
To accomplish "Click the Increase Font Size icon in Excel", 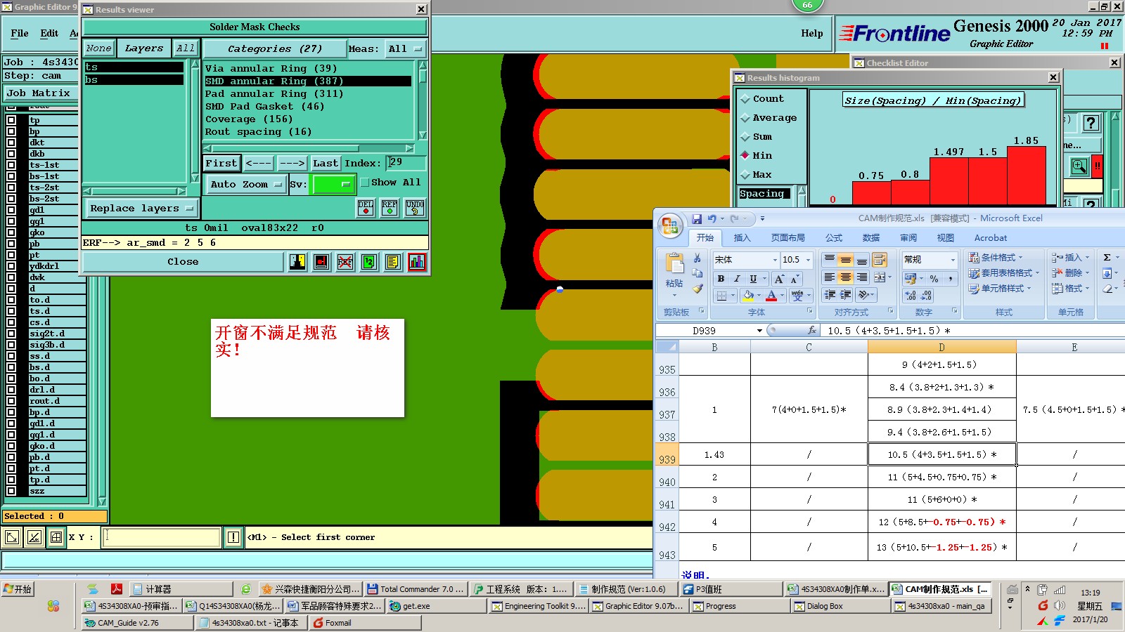I will (779, 279).
